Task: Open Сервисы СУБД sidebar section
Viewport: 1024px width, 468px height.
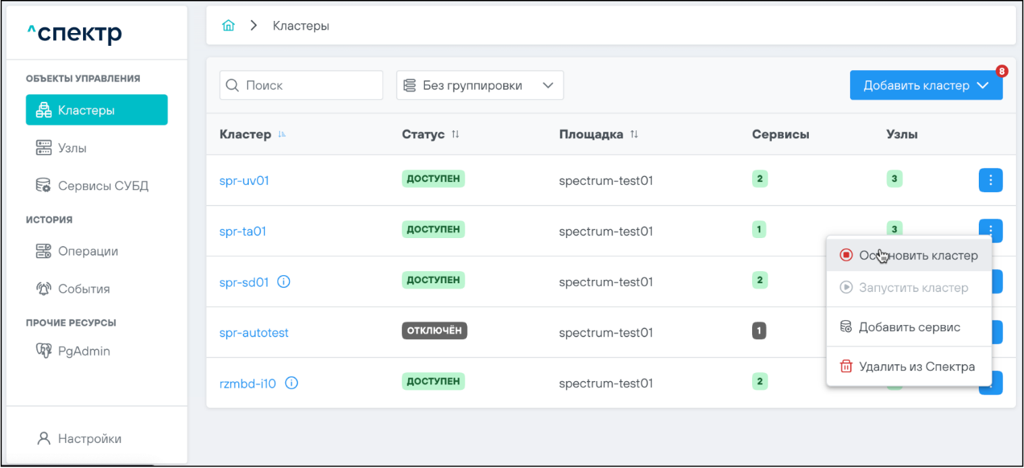Action: 103,185
